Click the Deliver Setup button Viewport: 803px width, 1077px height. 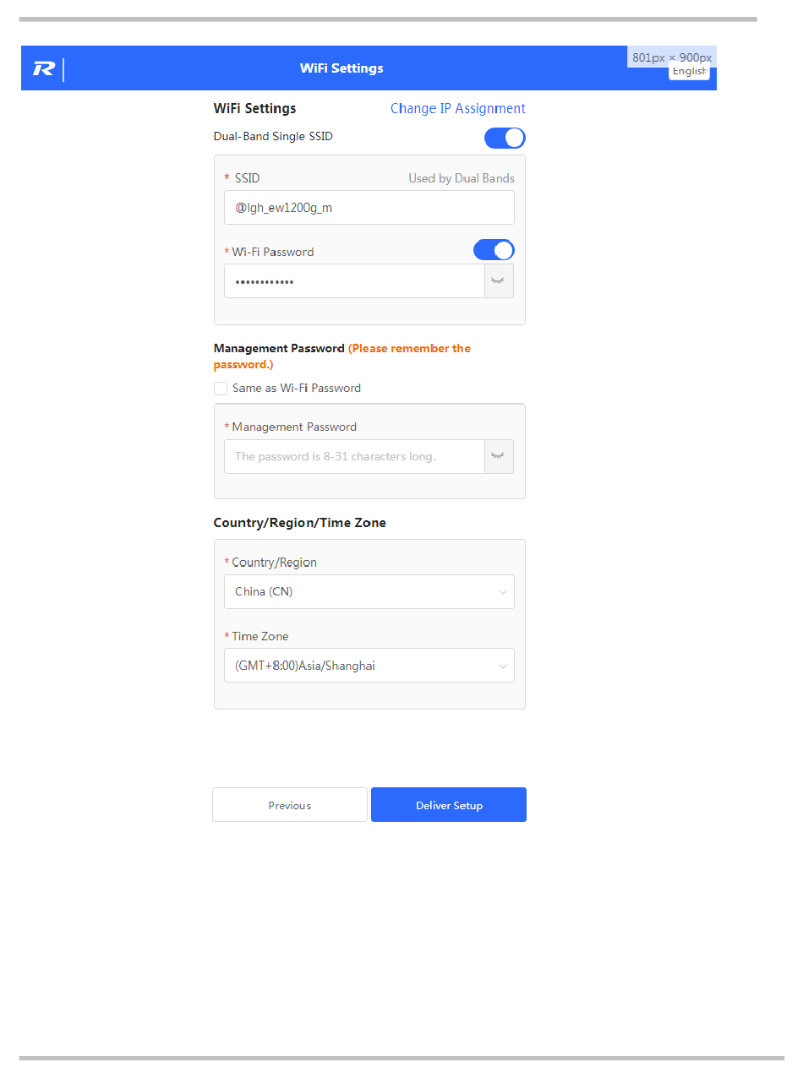tap(449, 805)
